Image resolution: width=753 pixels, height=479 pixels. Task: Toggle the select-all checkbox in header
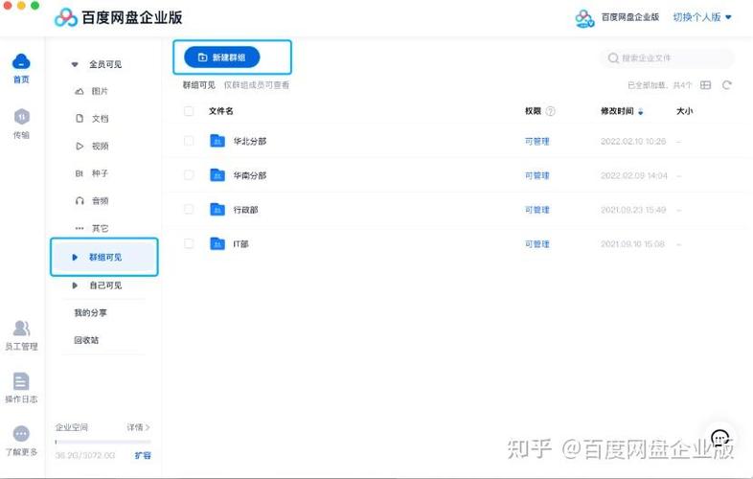[x=189, y=111]
